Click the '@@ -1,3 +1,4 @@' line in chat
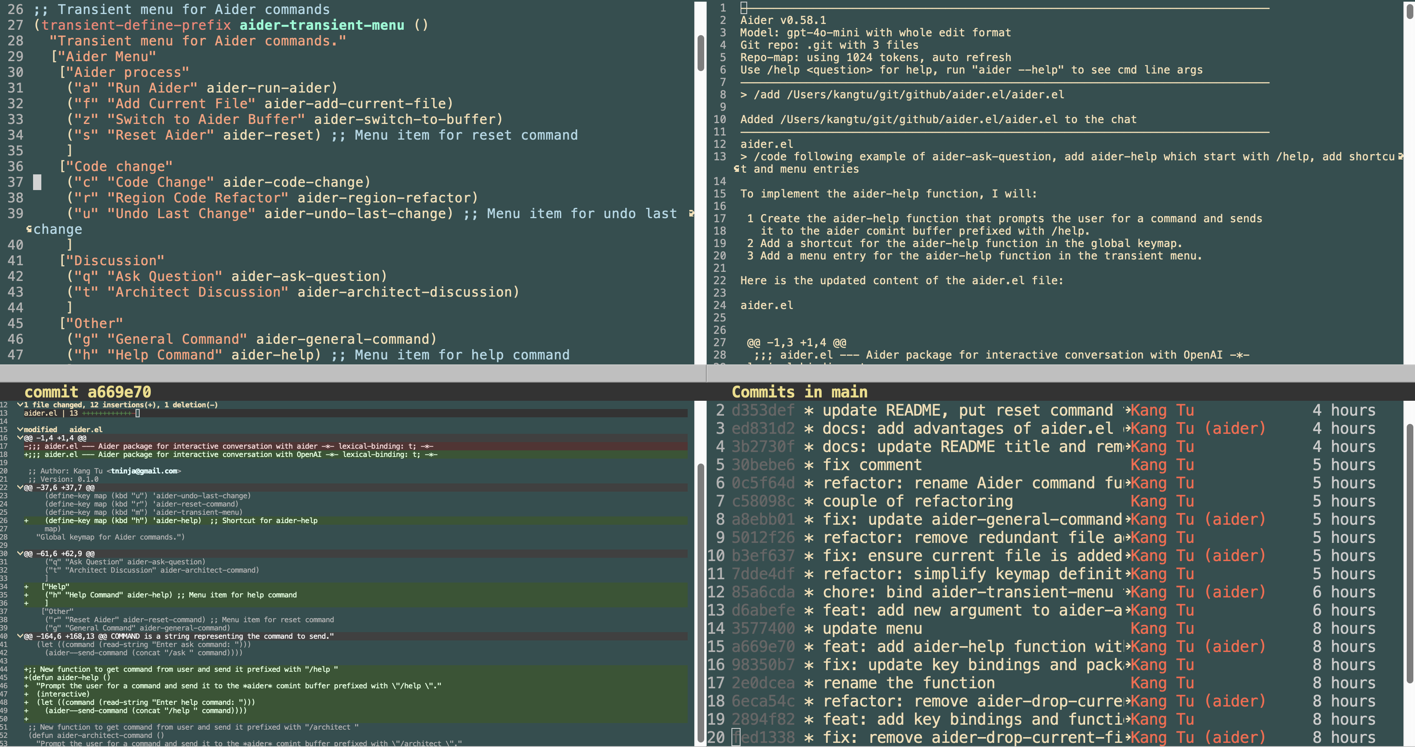 coord(796,343)
